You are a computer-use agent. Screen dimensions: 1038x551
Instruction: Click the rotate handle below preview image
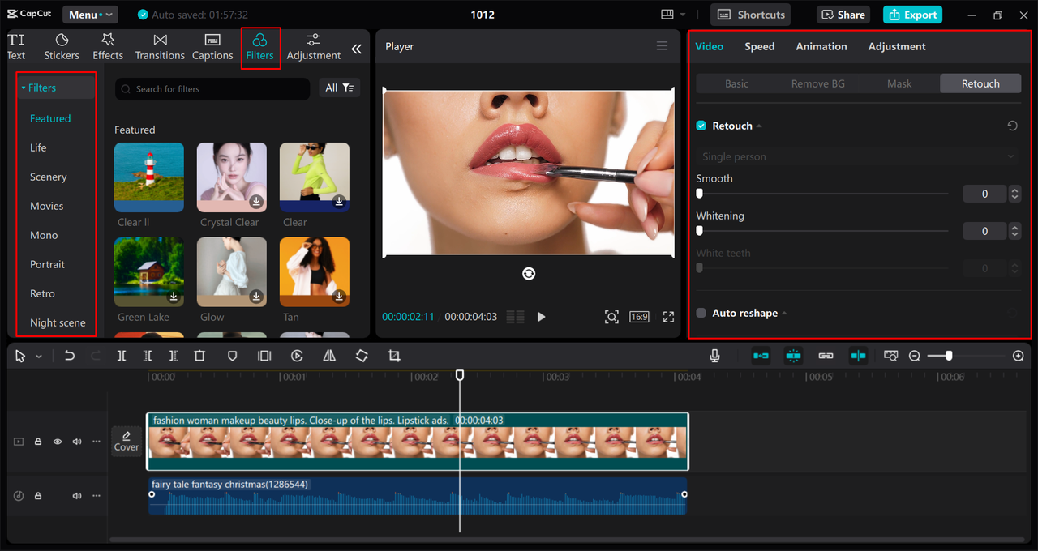pyautogui.click(x=529, y=274)
